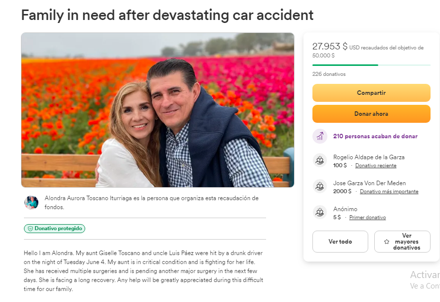The image size is (440, 302).
Task: Click the donation icon beside Jose Garza
Action: point(319,186)
